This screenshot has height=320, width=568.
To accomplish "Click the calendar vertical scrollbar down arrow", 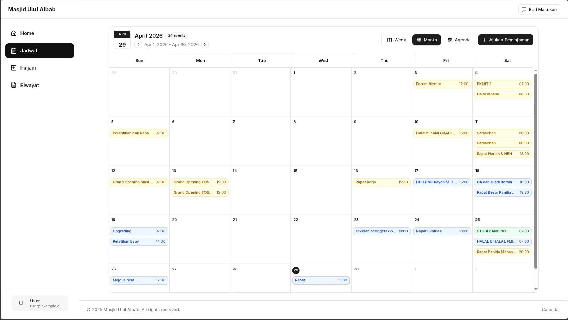I will click(x=536, y=289).
